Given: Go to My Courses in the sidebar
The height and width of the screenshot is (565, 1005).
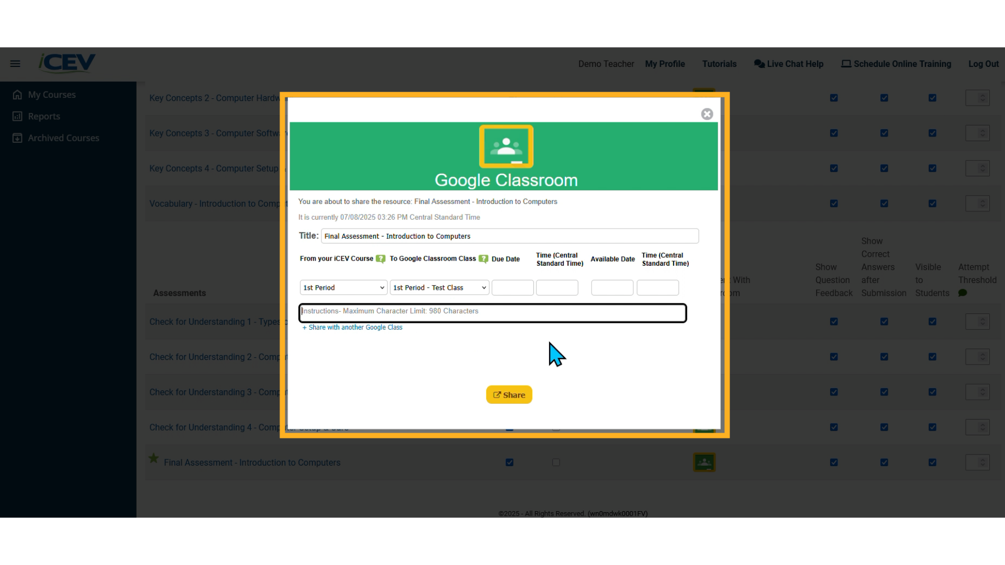Looking at the screenshot, I should tap(52, 95).
